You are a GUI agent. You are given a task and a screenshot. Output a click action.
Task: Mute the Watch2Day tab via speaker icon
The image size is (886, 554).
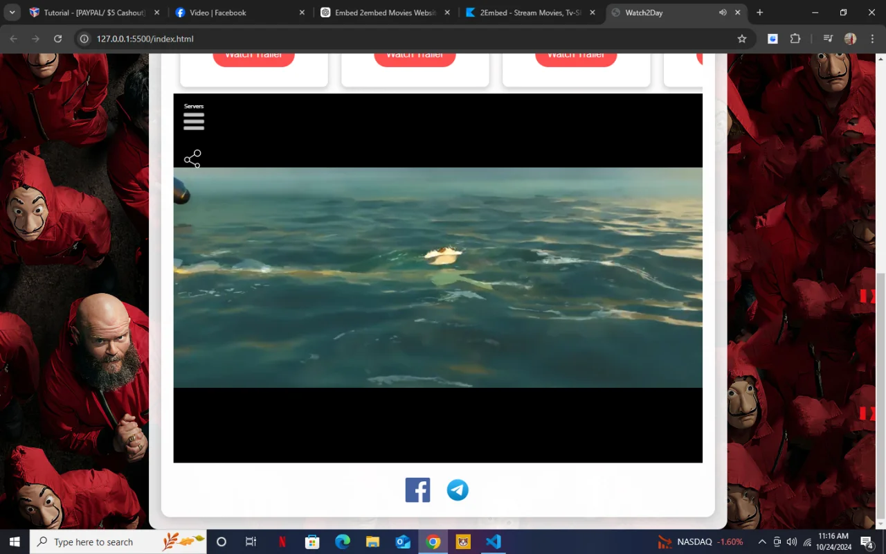click(723, 12)
